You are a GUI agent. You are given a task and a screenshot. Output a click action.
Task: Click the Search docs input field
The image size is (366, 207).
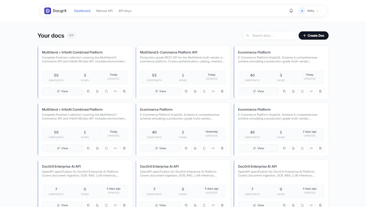270,36
